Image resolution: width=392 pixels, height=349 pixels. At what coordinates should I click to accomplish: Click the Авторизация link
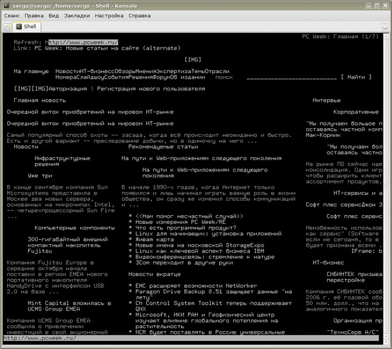pos(67,88)
